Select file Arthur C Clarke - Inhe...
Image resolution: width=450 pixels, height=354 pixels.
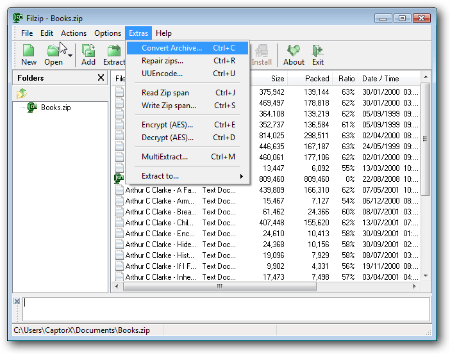[160, 277]
